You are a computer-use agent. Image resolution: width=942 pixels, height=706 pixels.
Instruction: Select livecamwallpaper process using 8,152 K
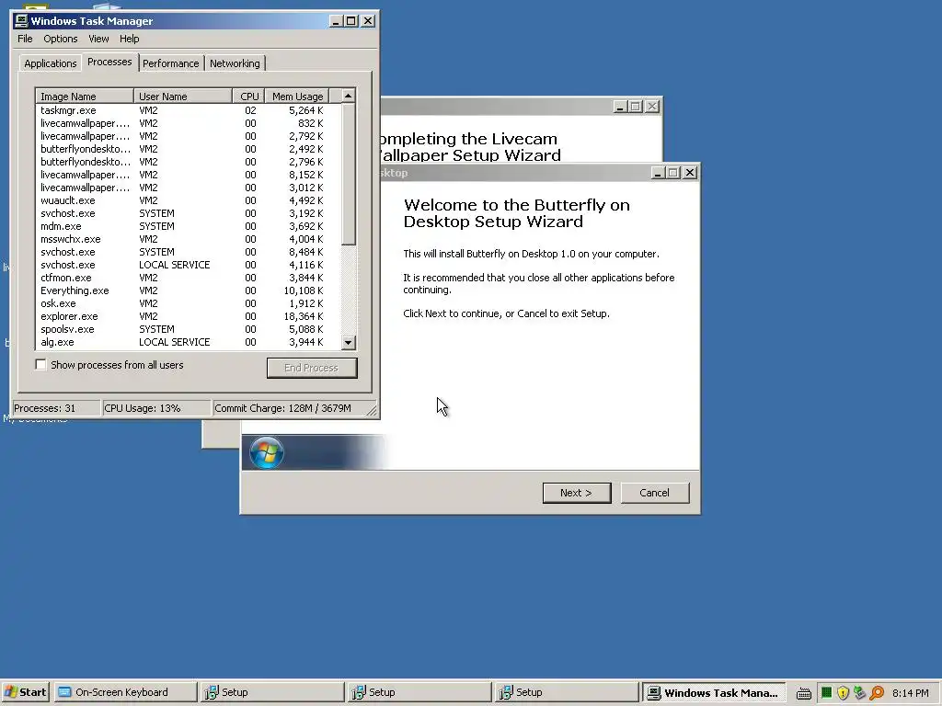pos(188,175)
